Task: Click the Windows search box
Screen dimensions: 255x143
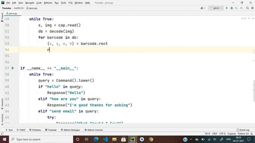Action: [x=41, y=139]
